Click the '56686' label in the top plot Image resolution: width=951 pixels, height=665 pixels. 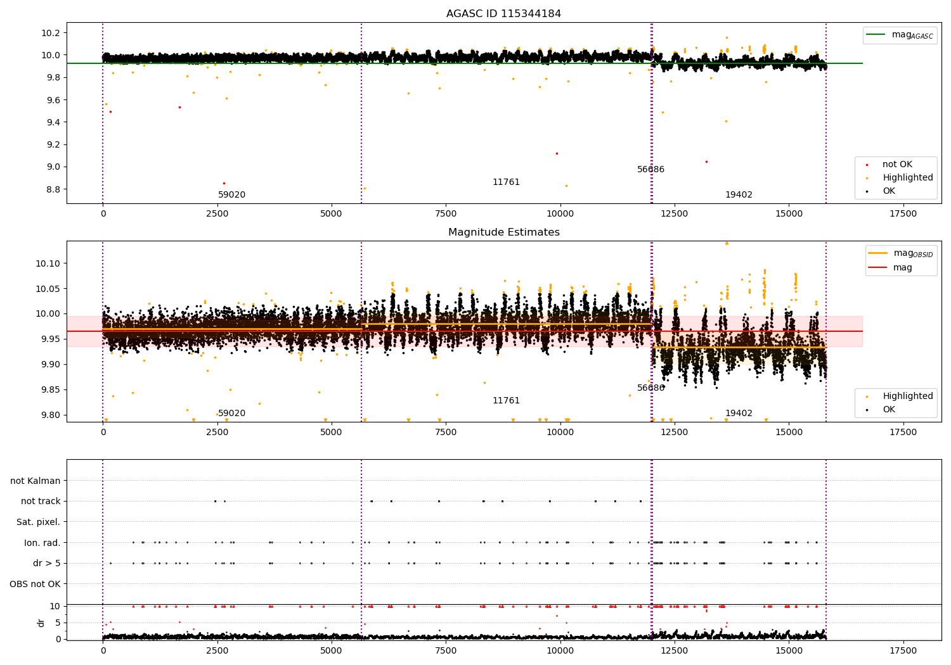coord(650,170)
